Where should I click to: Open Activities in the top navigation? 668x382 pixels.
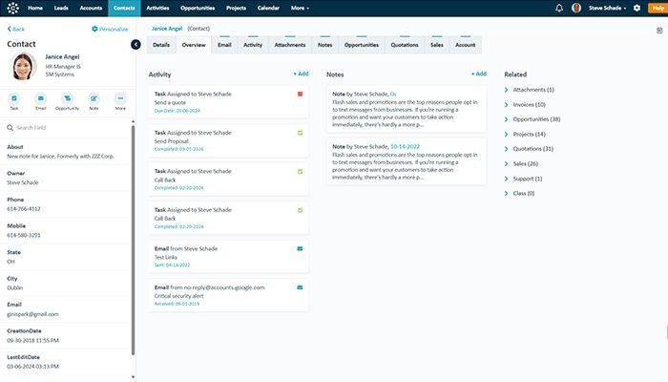pos(157,8)
